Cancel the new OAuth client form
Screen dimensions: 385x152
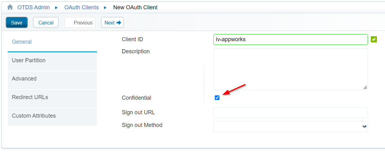(46, 23)
